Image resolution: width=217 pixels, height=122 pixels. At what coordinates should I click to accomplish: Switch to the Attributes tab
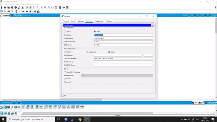pyautogui.click(x=109, y=21)
